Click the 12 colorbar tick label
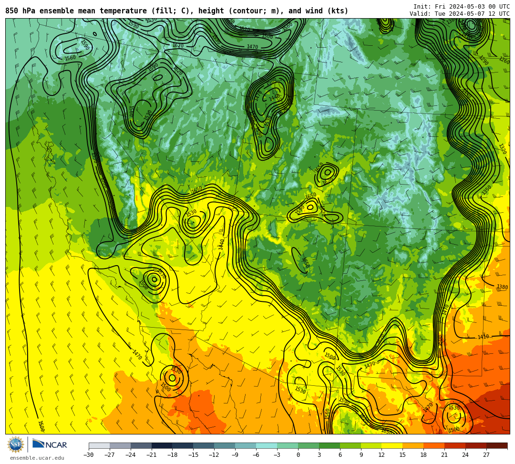515x464 pixels. click(381, 455)
